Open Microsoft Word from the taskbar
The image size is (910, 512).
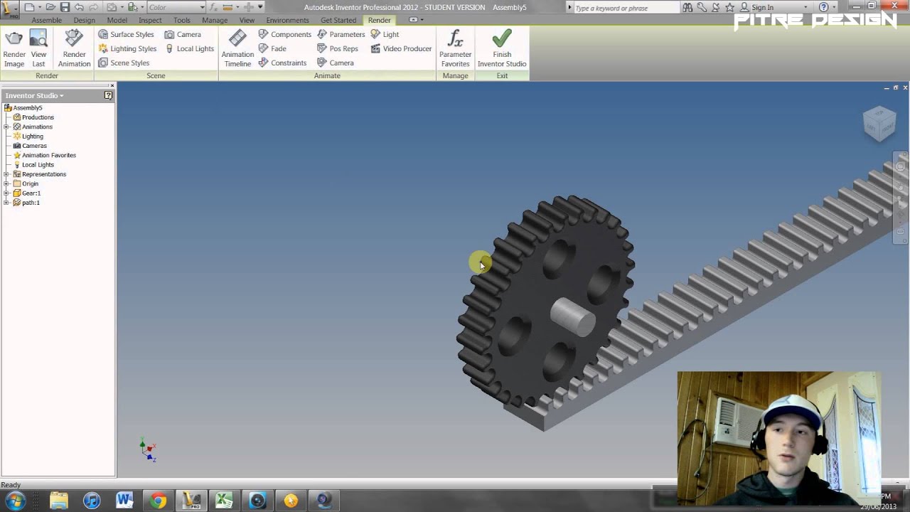[x=124, y=501]
